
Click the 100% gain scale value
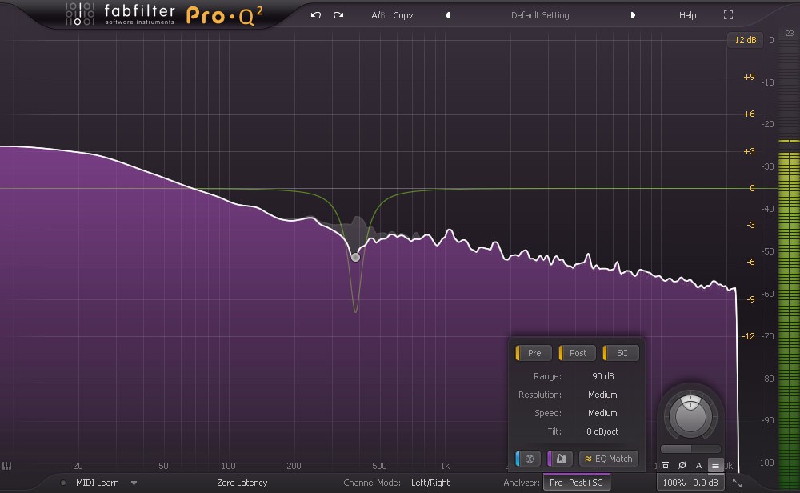pos(674,483)
